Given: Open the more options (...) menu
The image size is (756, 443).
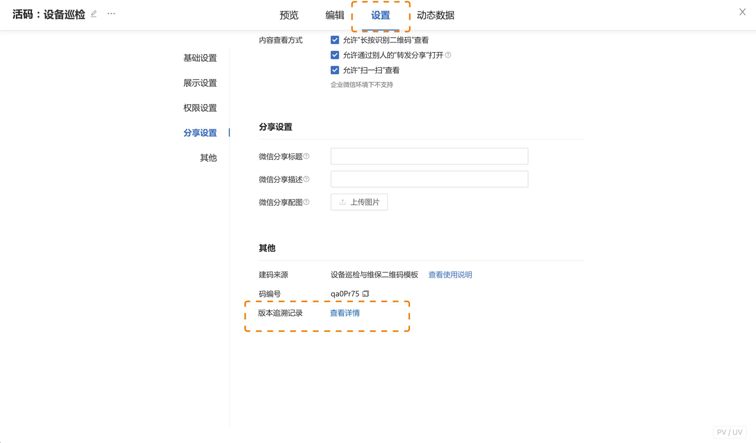Looking at the screenshot, I should (111, 13).
